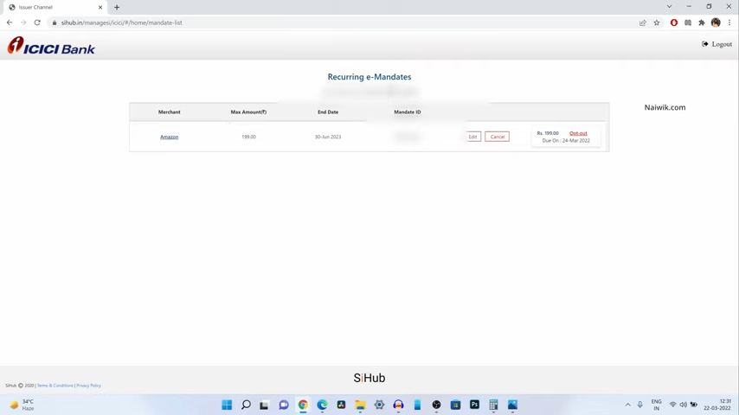739x415 pixels.
Task: Click the Edit button for Amazon mandate
Action: click(x=472, y=137)
